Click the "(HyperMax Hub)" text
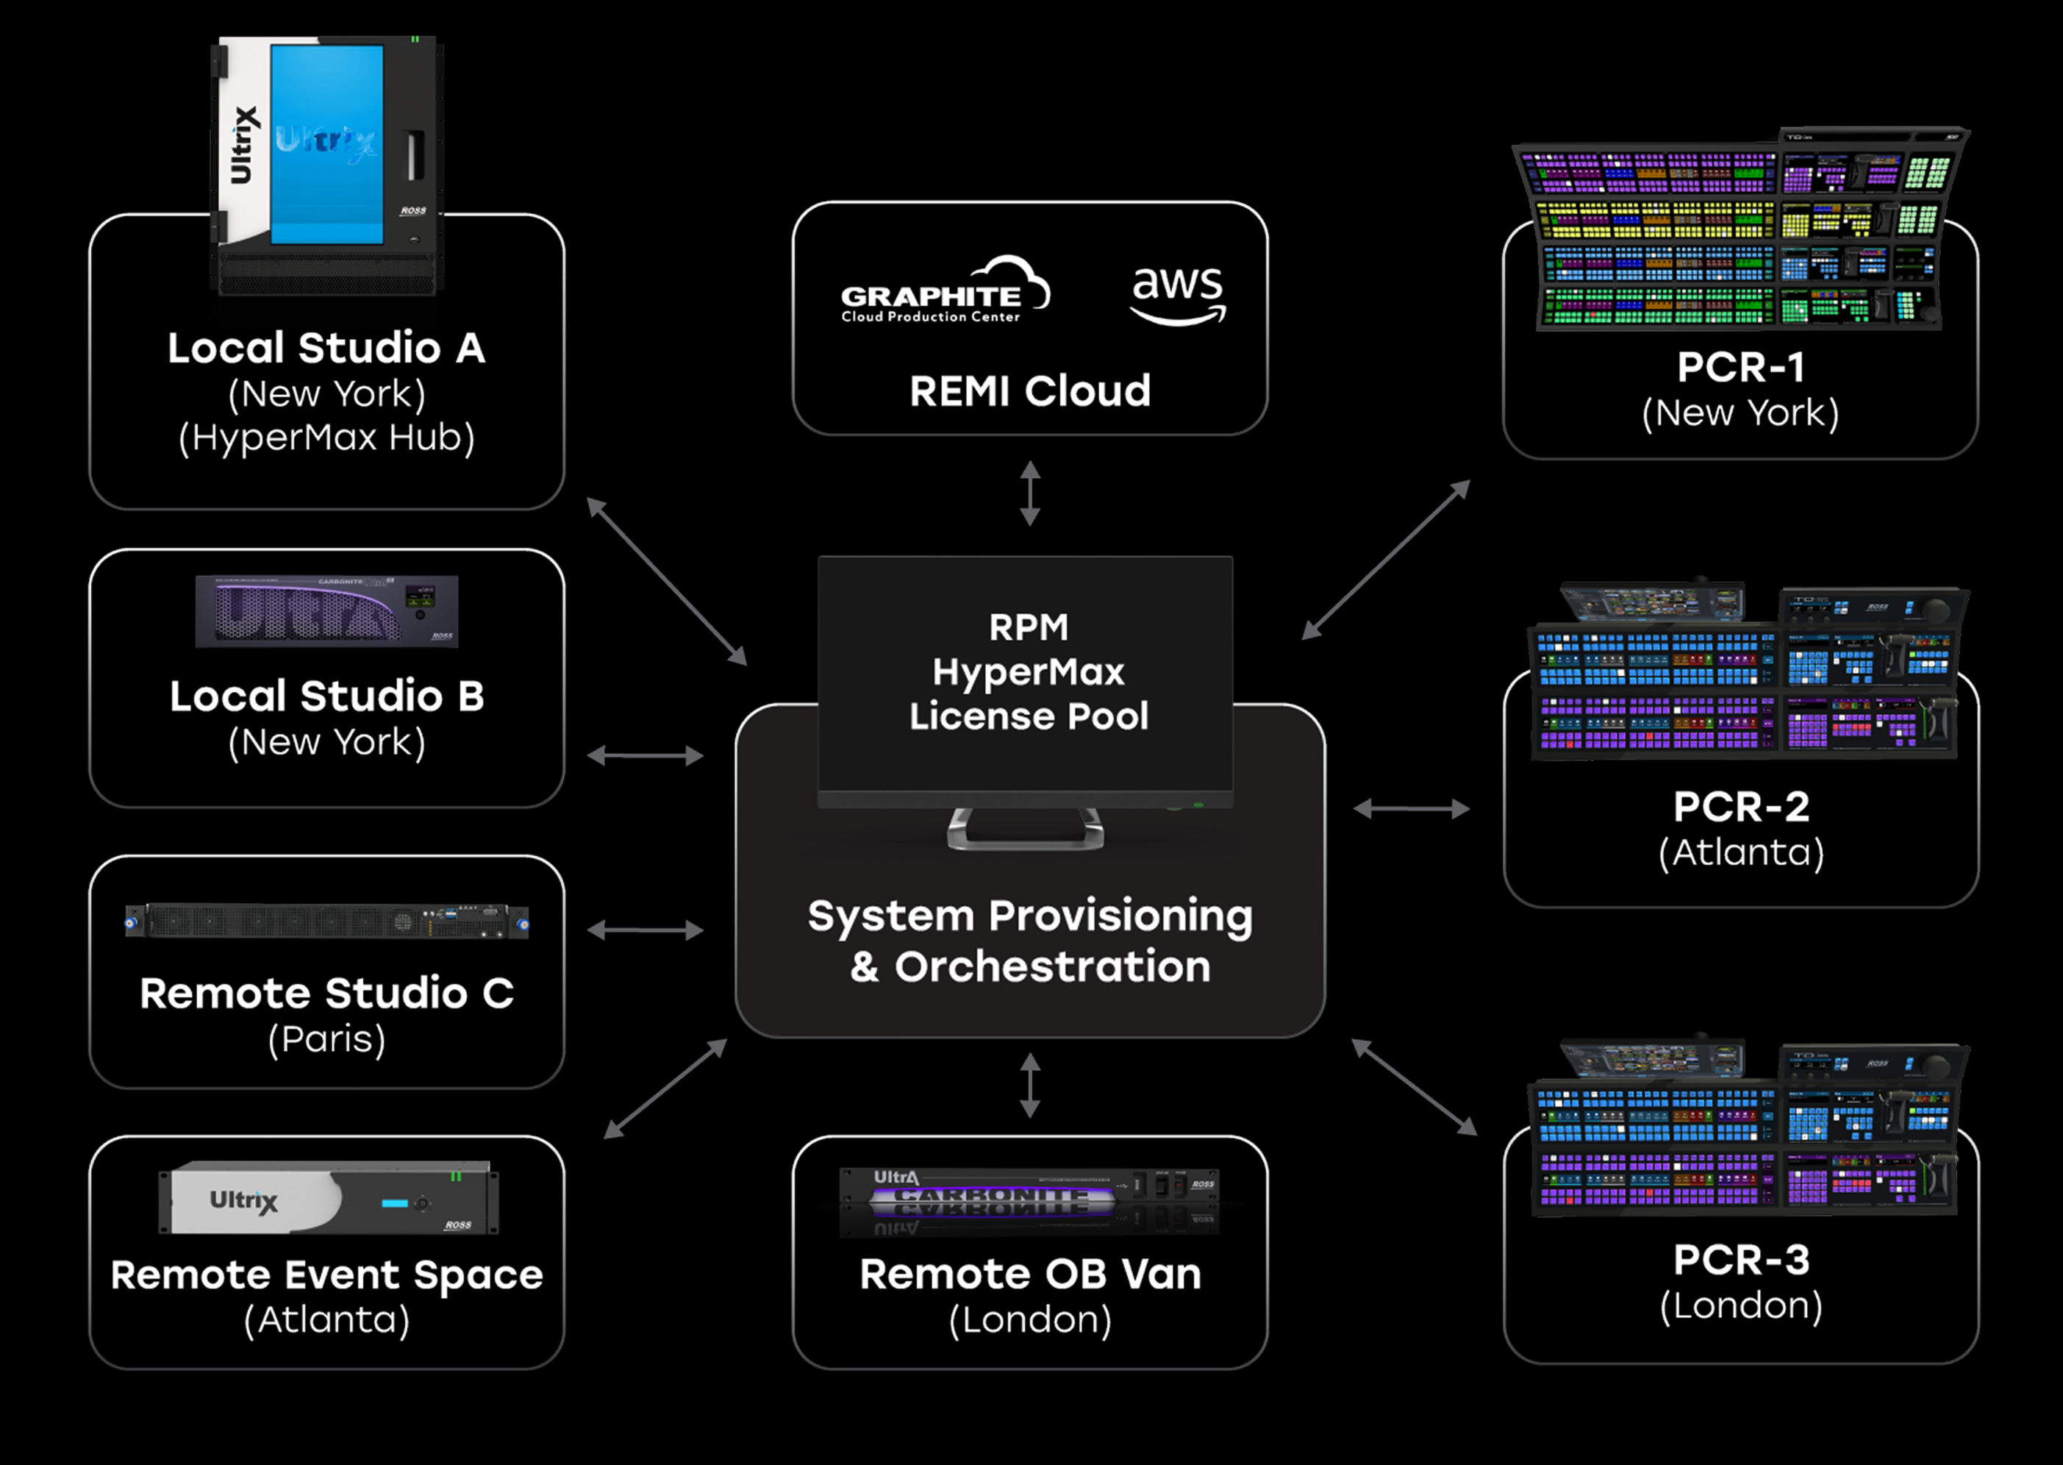The width and height of the screenshot is (2063, 1465). [x=326, y=438]
